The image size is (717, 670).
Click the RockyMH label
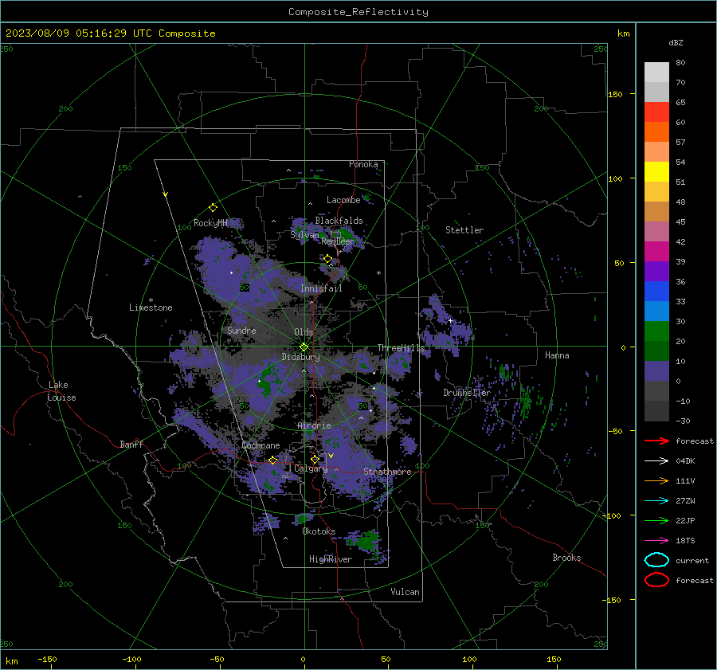coord(210,223)
